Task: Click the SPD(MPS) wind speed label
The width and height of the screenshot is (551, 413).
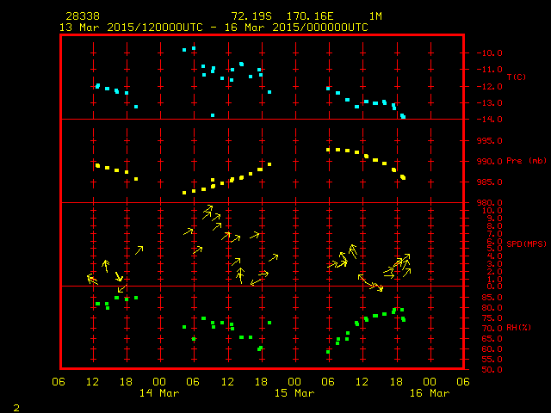Action: pyautogui.click(x=524, y=244)
